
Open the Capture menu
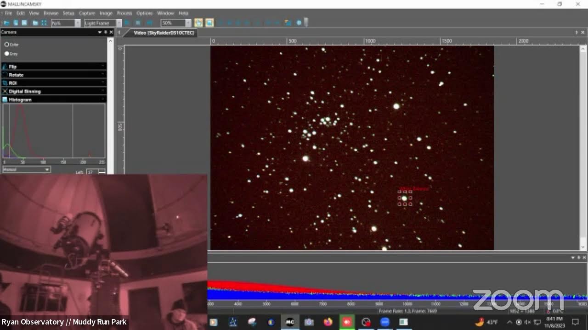(x=87, y=13)
